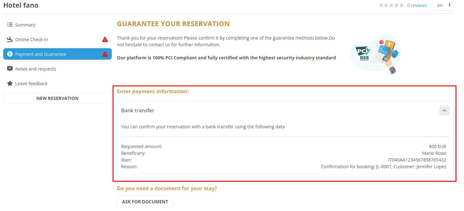Click the Online Check-in plane icon
464x211 pixels.
10,40
